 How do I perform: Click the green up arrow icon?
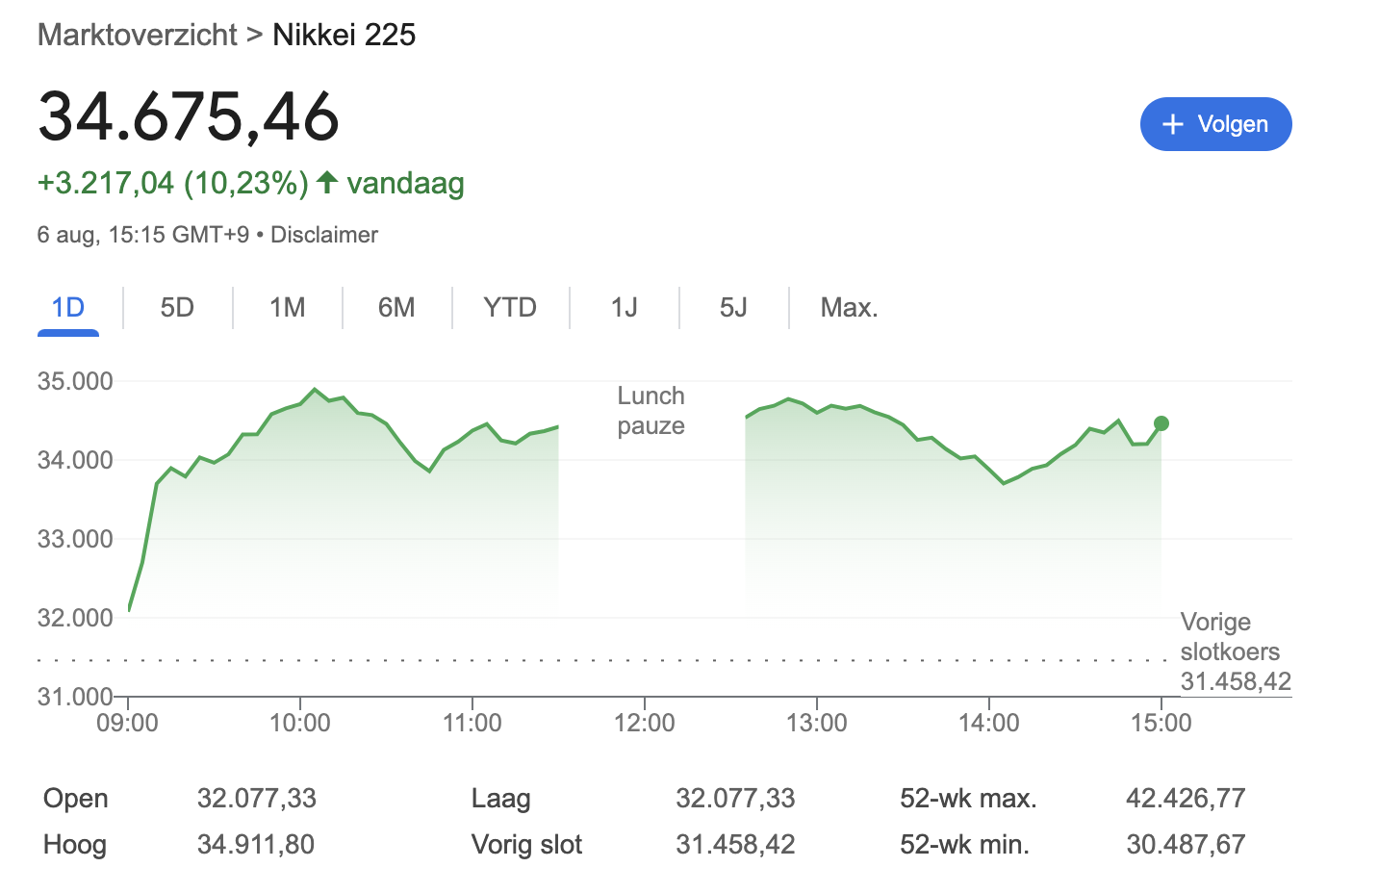pyautogui.click(x=327, y=182)
